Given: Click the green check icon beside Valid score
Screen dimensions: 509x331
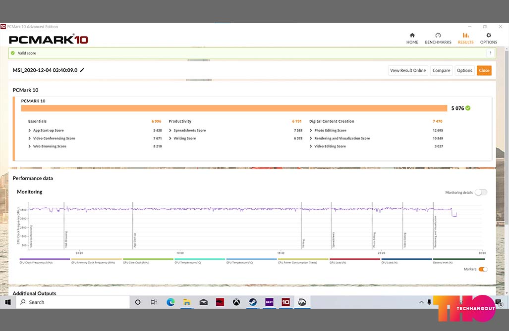Looking at the screenshot, I should click(13, 53).
